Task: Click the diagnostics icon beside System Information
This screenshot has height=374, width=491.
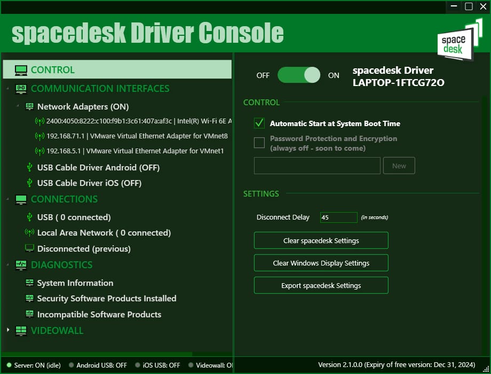Action: [29, 283]
